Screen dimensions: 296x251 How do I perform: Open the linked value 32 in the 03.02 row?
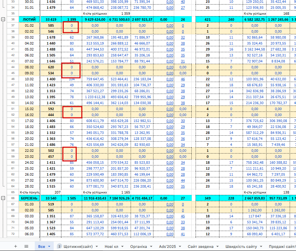[183, 37]
